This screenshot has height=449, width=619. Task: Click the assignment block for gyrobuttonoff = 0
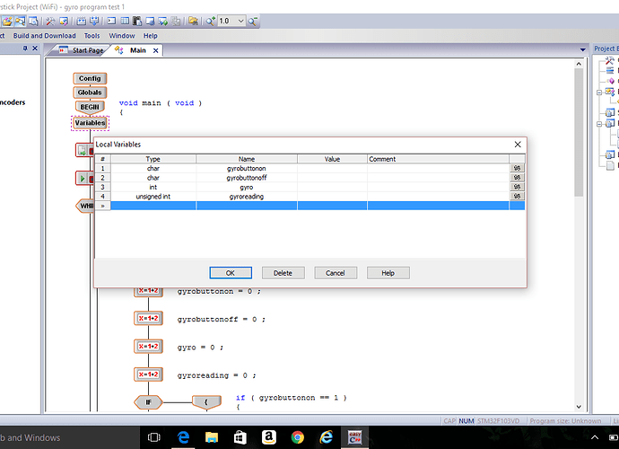pyautogui.click(x=148, y=318)
